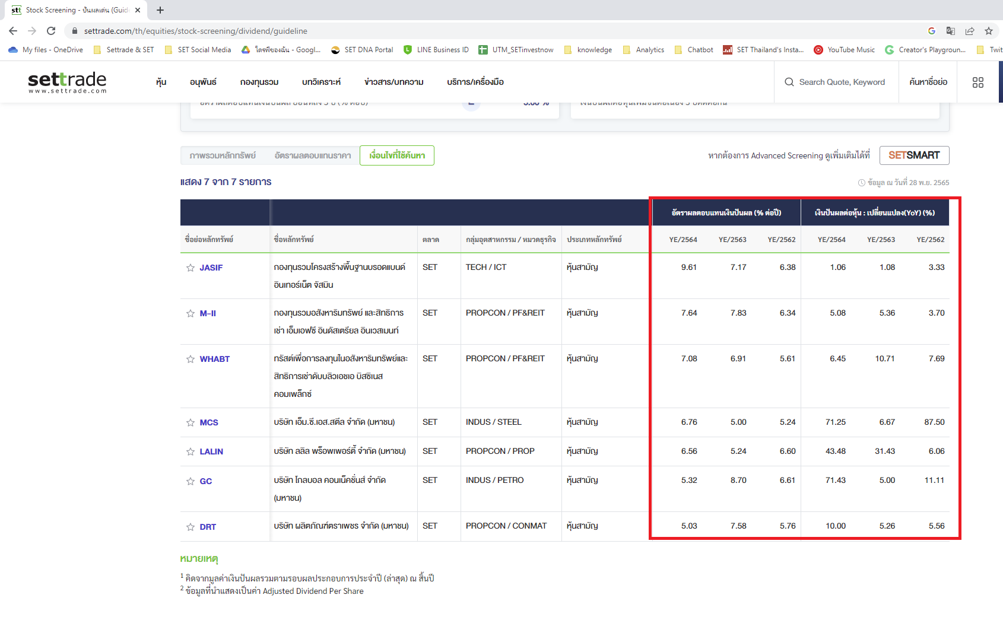This screenshot has width=1003, height=617.
Task: Toggle the favorite star for JASIF
Action: point(191,268)
